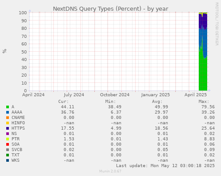Viewport: 221px width, 176px height.
Task: Select the PTR legend label
Action: point(16,139)
